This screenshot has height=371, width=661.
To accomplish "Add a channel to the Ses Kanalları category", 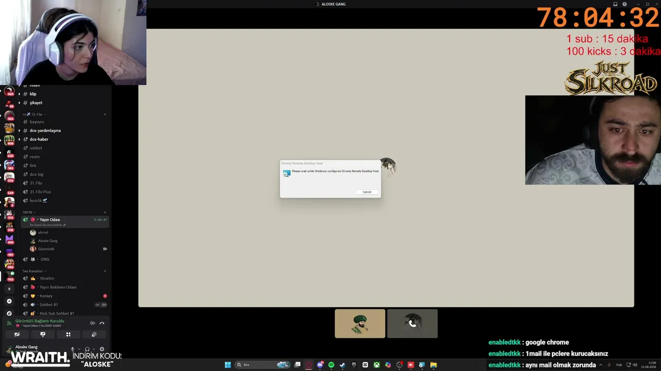I will pos(105,271).
